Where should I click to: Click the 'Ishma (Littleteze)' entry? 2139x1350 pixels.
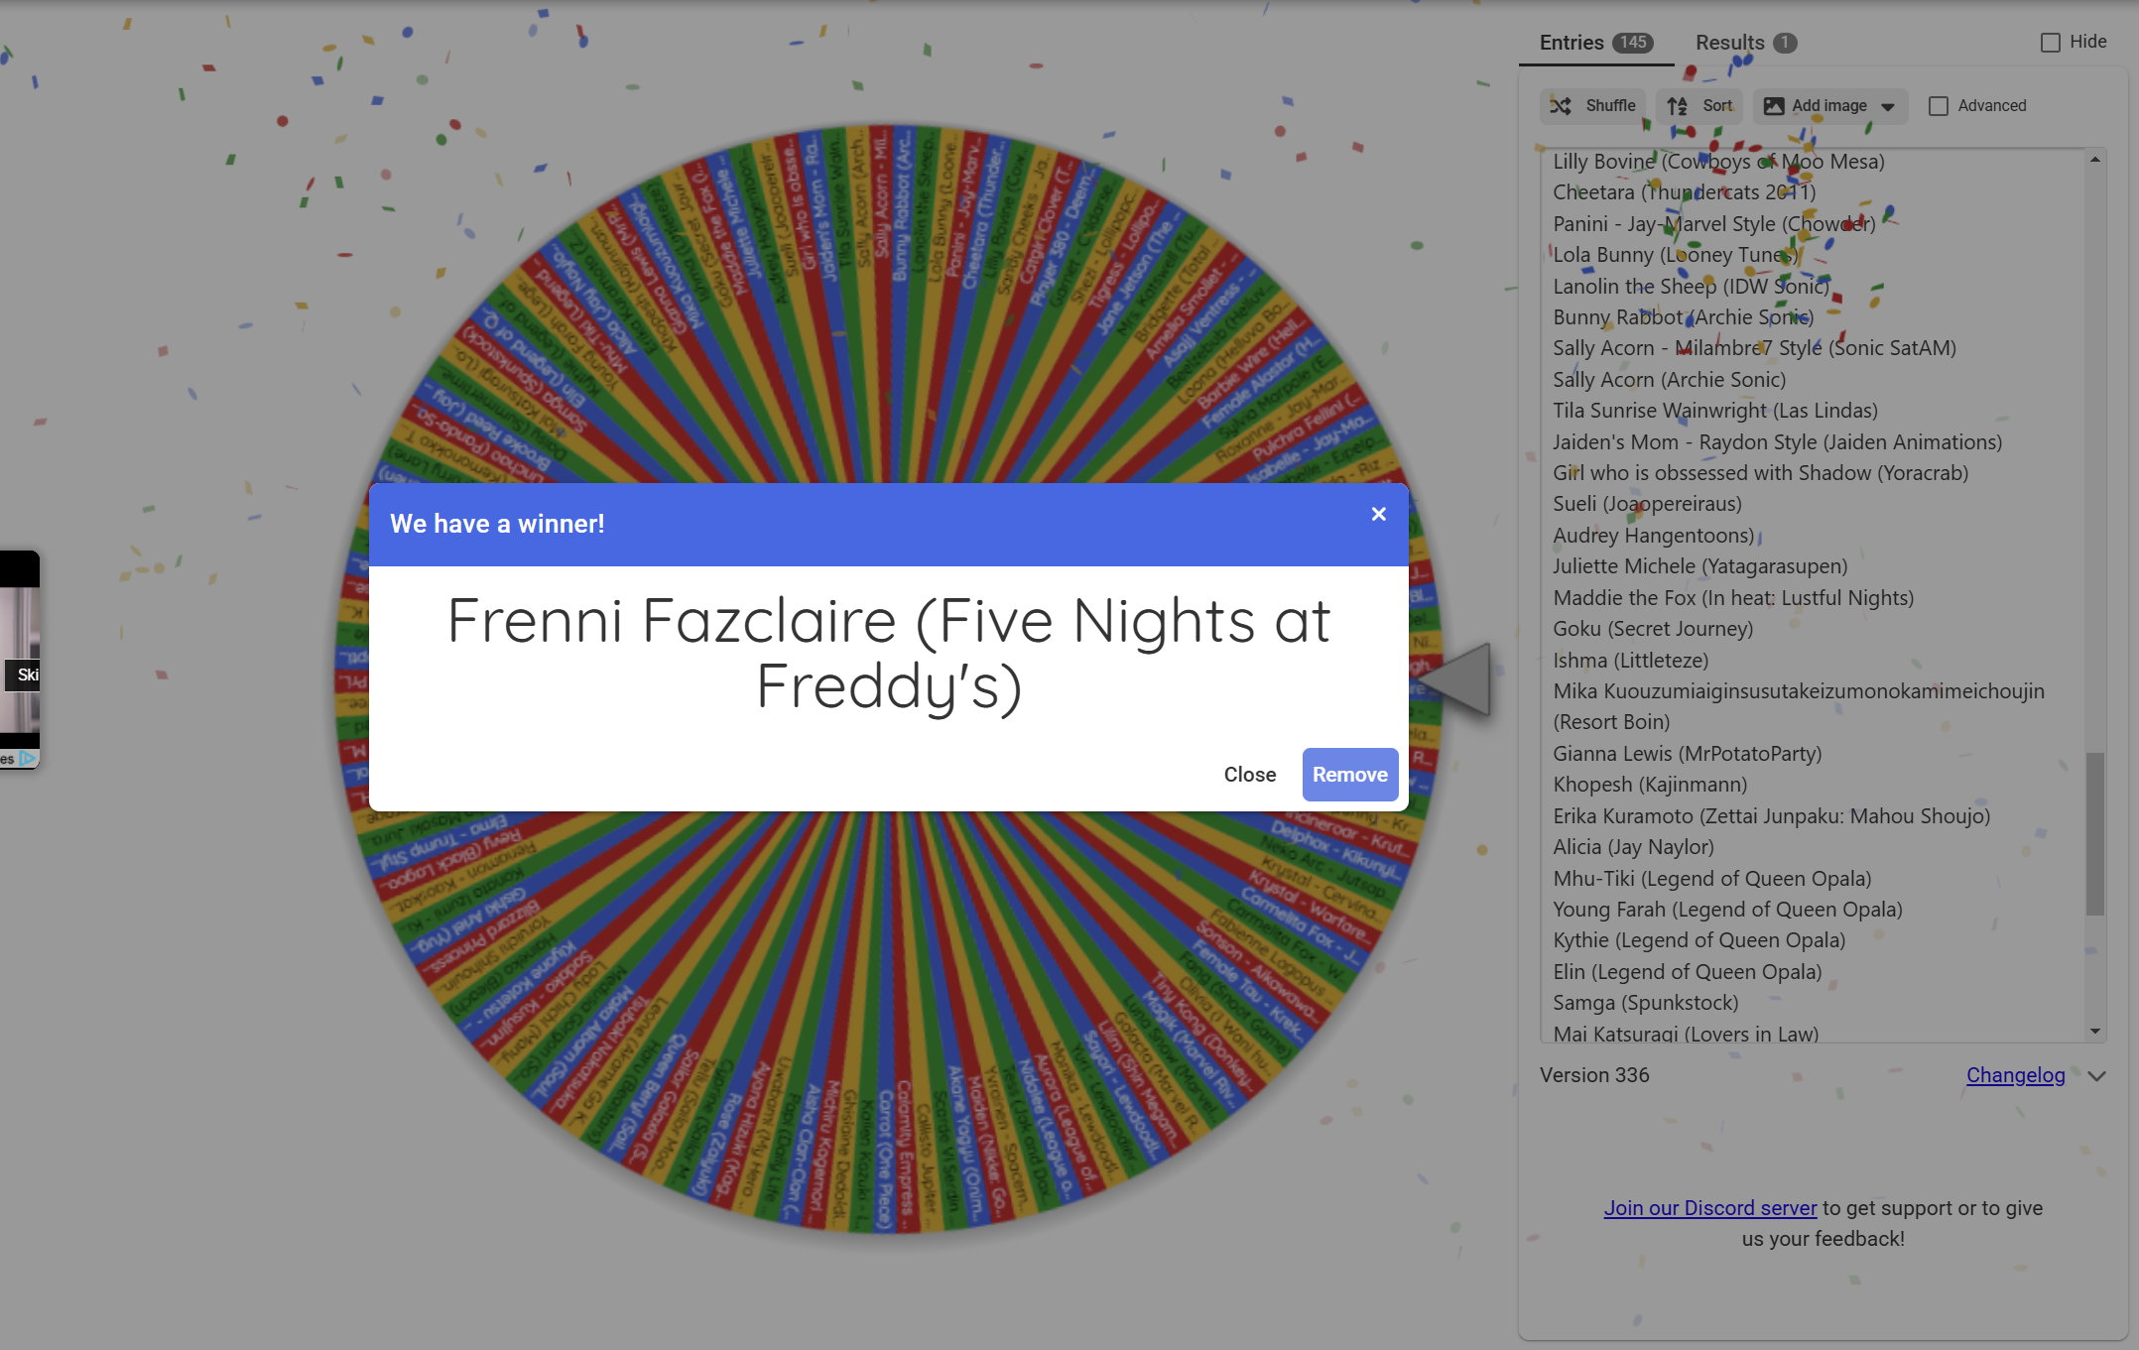(1631, 661)
